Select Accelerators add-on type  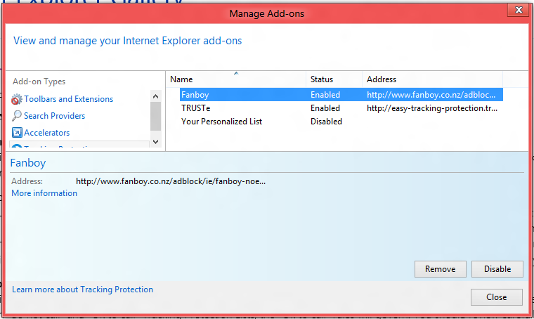46,133
